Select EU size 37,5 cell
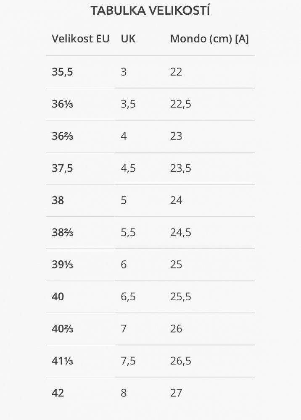Screen dimensions: 301x420 click(x=62, y=168)
